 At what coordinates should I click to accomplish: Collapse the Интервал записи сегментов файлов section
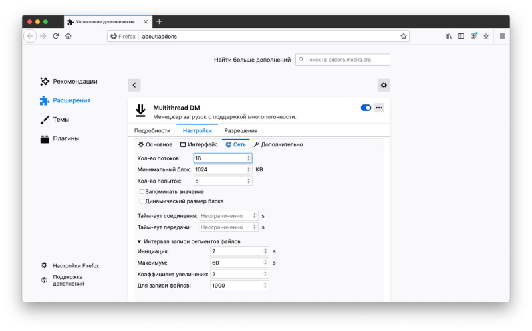140,241
